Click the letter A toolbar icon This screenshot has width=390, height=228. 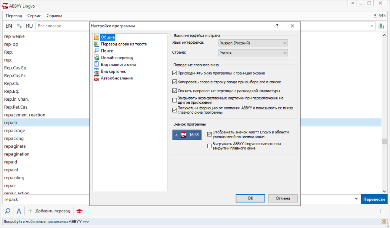pyautogui.click(x=19, y=211)
